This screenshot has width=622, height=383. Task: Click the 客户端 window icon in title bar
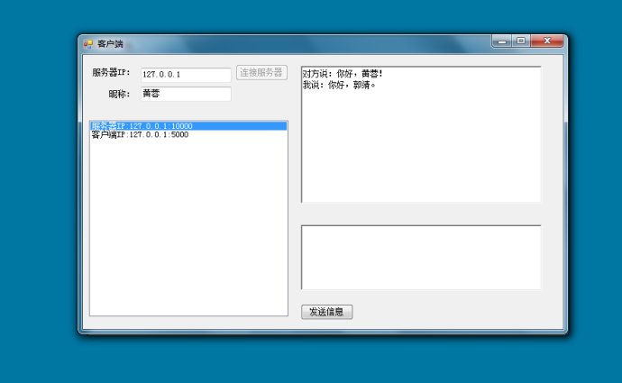(88, 43)
